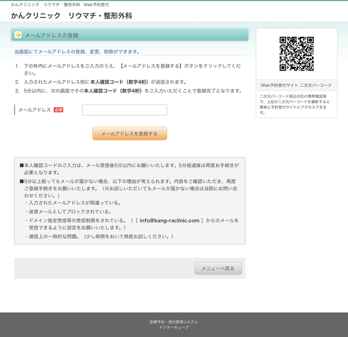Click the メールアドレスを登録する button
The width and height of the screenshot is (348, 337).
pos(129,133)
